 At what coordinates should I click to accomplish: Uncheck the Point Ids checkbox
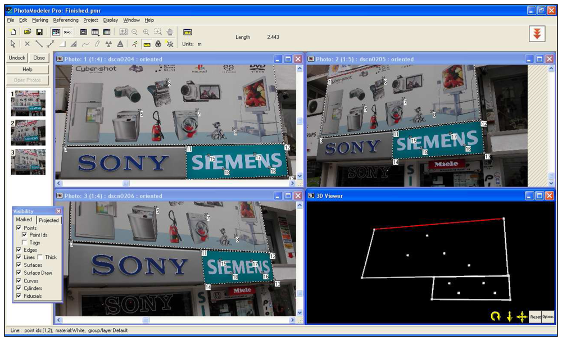click(24, 235)
